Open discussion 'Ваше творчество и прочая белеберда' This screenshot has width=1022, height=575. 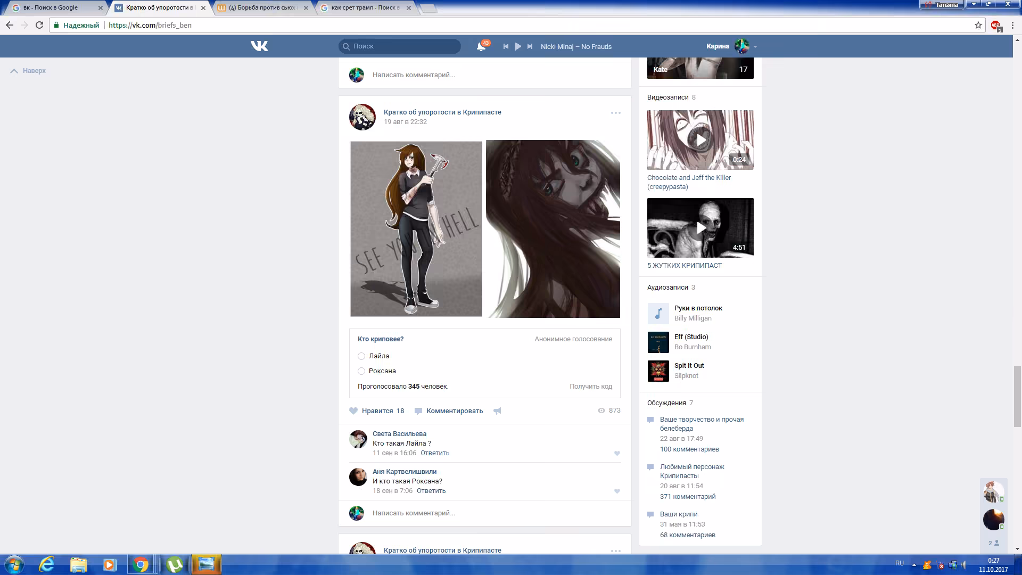pyautogui.click(x=702, y=424)
